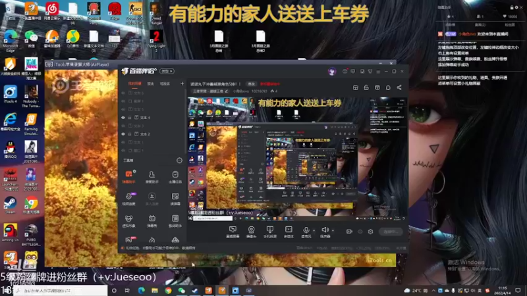Open File Explorer from the taskbar

(x=155, y=290)
